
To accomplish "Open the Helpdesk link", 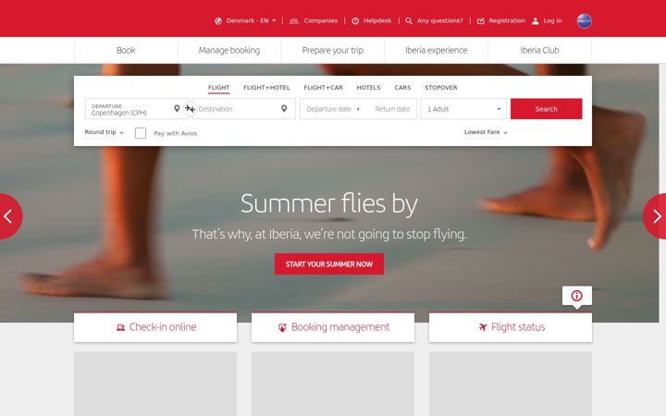I will (x=377, y=20).
